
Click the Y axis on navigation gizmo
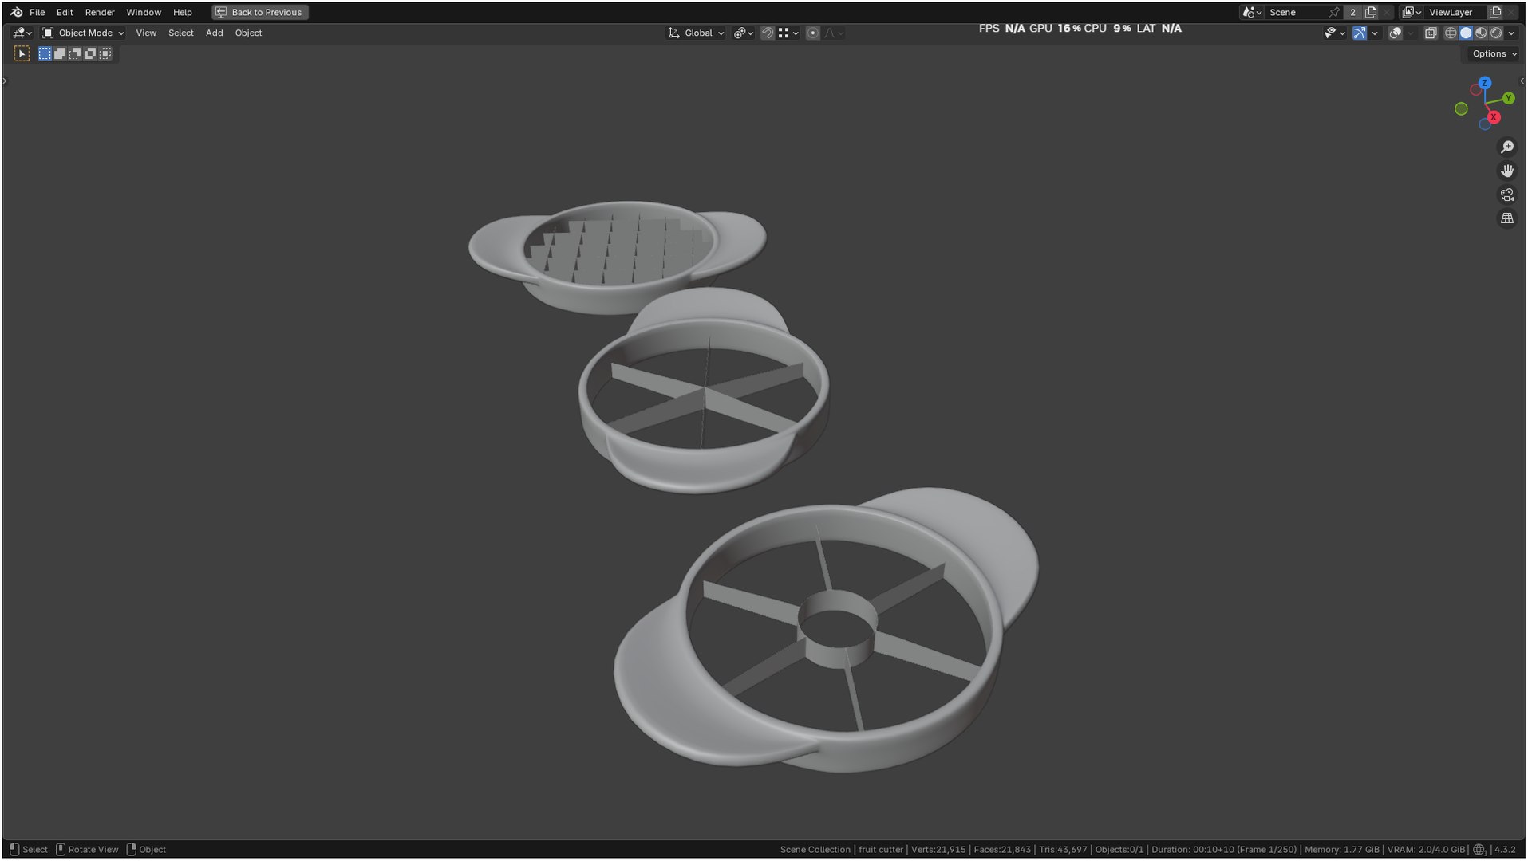[x=1509, y=98]
